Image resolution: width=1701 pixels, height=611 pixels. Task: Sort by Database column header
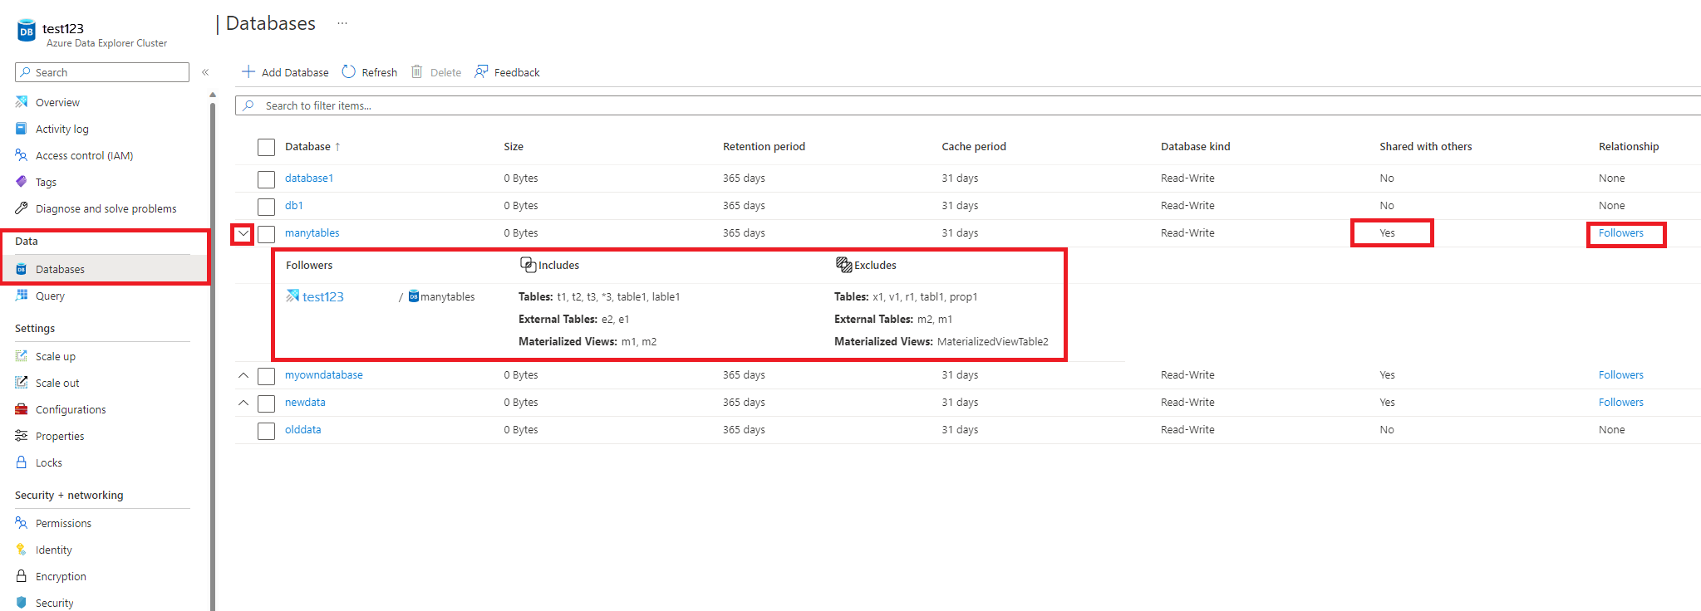coord(312,147)
